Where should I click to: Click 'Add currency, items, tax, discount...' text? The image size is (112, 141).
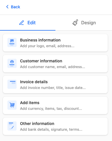pos(51,109)
